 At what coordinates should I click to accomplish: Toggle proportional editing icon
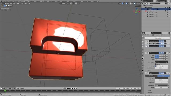76,3
